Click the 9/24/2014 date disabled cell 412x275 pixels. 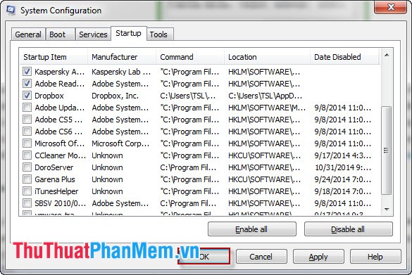pos(343,179)
